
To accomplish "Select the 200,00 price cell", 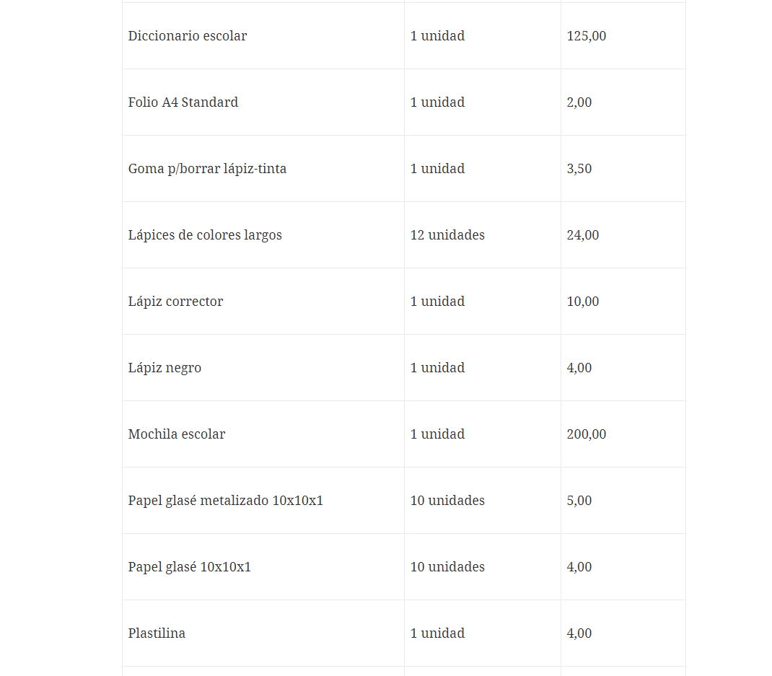I will (586, 434).
